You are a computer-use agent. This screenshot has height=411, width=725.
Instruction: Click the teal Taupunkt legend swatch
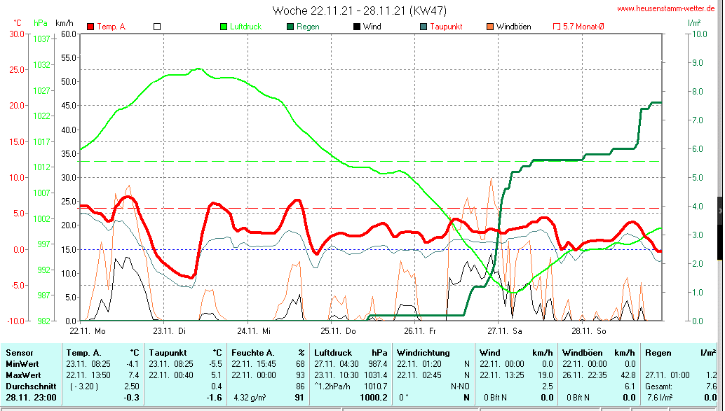(424, 27)
